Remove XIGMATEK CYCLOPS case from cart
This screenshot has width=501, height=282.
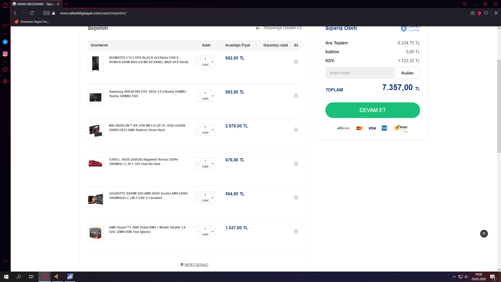296,62
